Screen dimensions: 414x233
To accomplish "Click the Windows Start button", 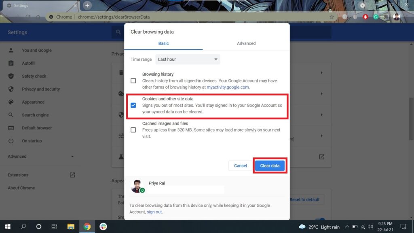I will [7, 227].
